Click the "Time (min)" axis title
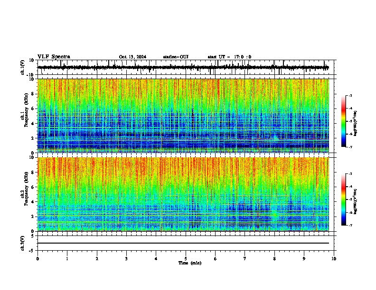The width and height of the screenshot is (376, 290). [190, 263]
